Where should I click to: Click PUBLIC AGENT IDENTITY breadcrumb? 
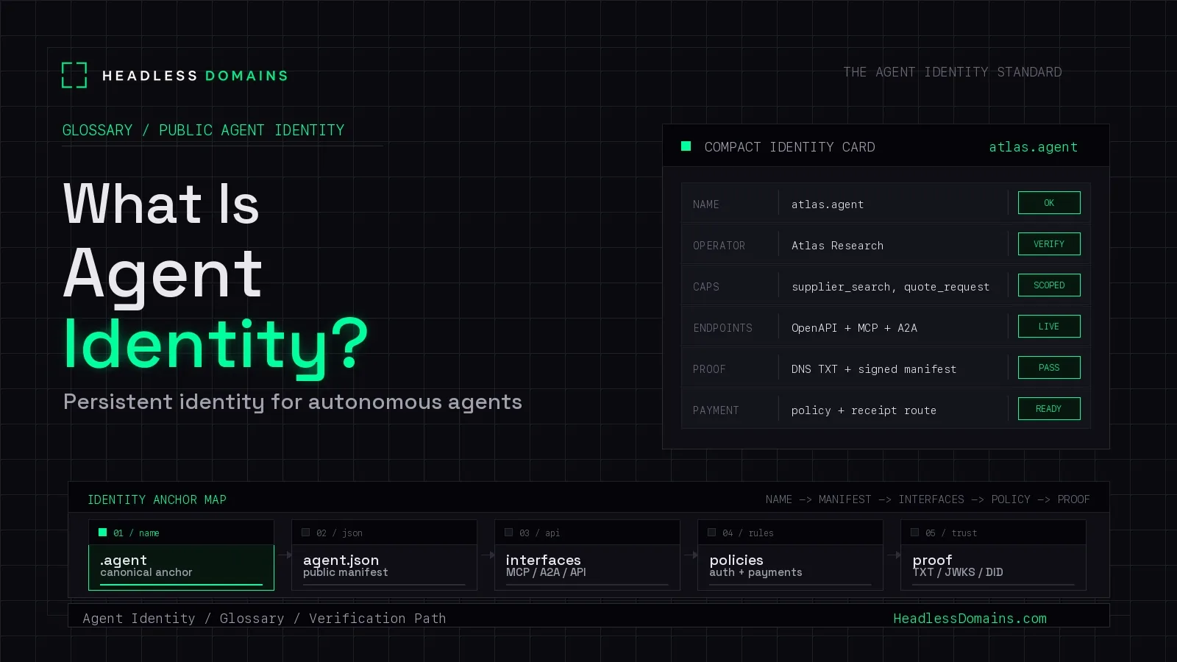coord(252,130)
